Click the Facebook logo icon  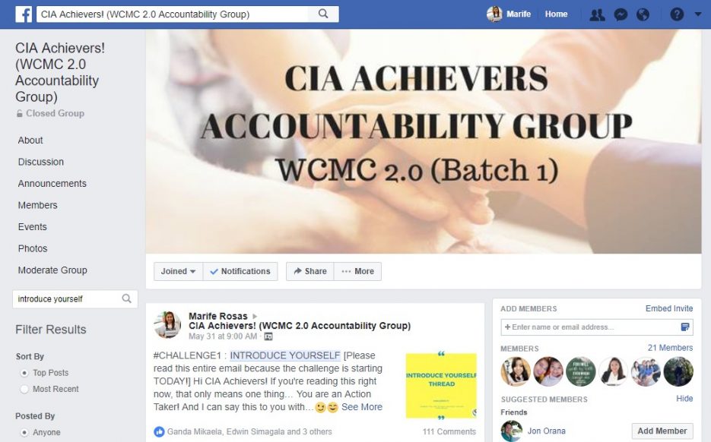pos(24,14)
